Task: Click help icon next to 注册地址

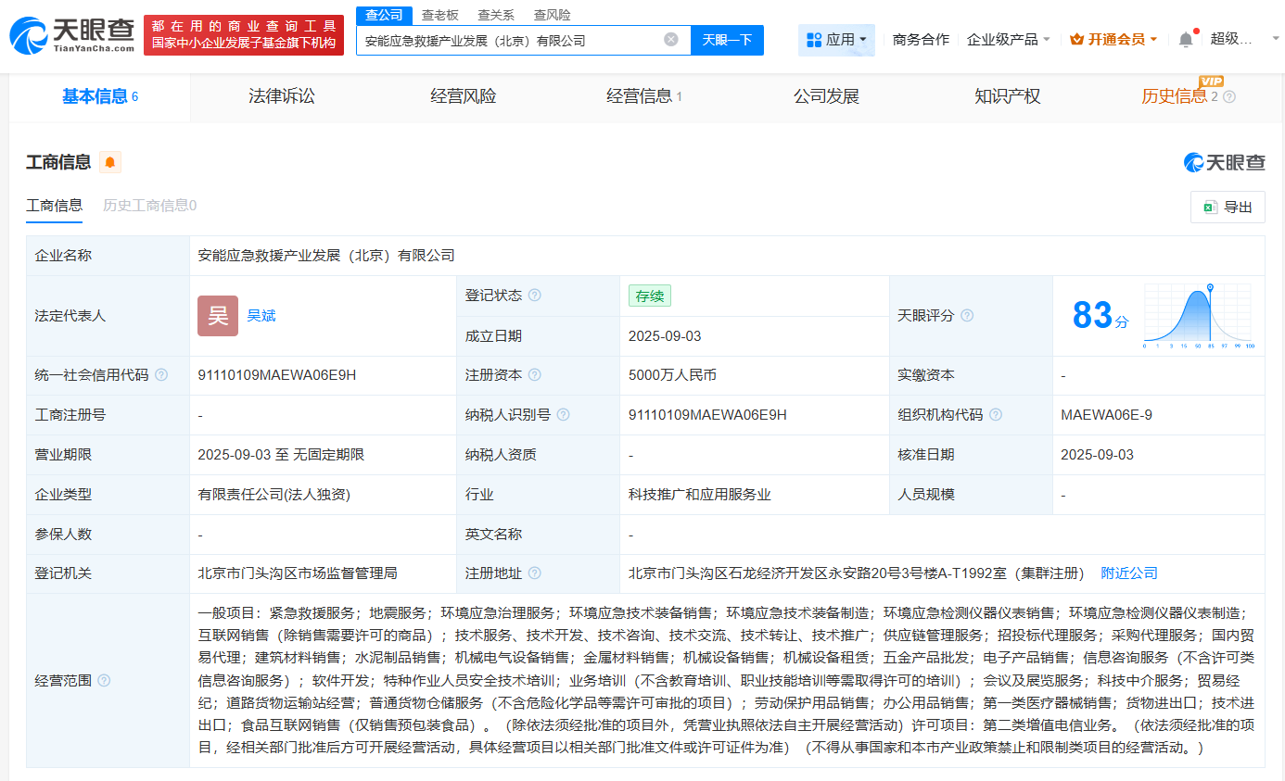Action: (x=534, y=573)
